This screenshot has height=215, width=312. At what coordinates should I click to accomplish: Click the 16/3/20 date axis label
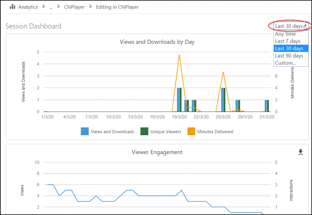157,117
